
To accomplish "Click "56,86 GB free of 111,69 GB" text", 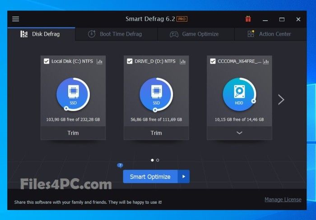I will click(x=156, y=119).
